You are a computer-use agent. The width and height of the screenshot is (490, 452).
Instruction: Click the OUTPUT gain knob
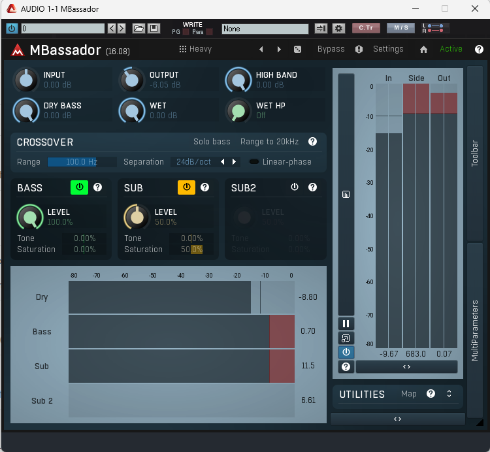pyautogui.click(x=132, y=80)
